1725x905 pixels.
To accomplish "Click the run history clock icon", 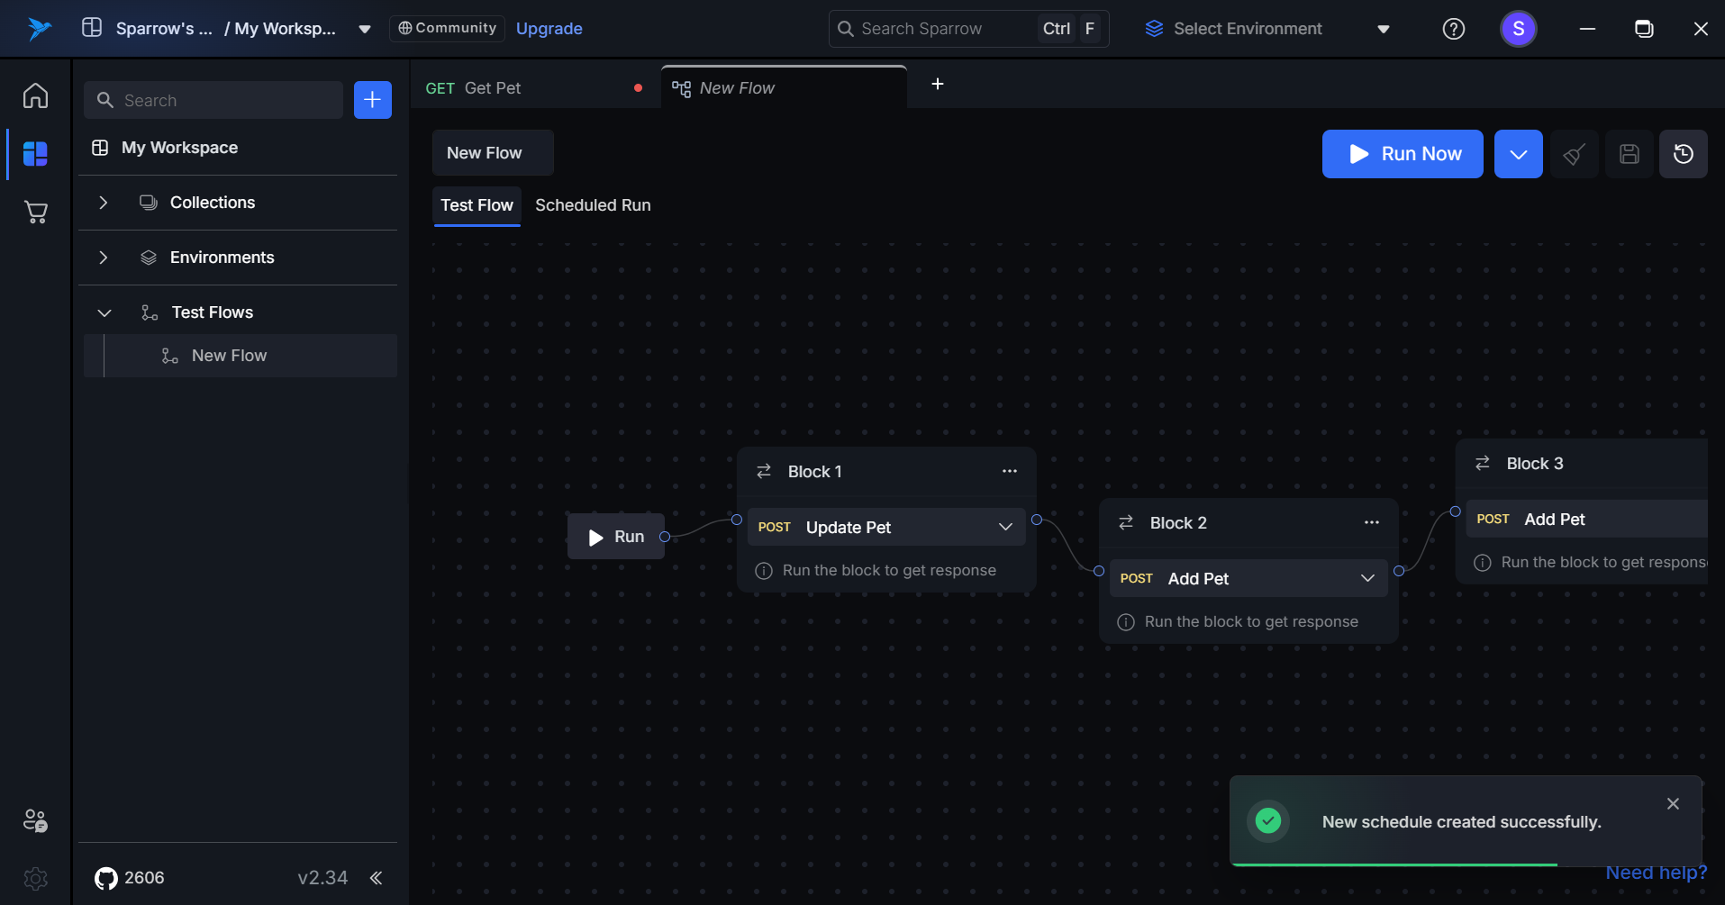I will tap(1683, 154).
